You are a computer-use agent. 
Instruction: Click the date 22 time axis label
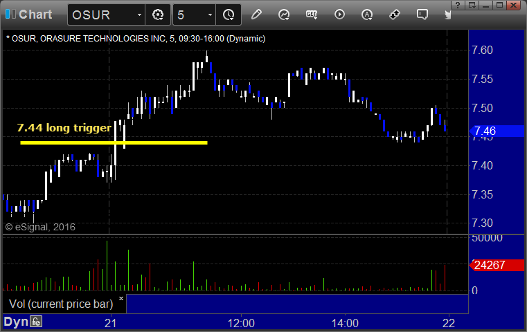pos(449,323)
